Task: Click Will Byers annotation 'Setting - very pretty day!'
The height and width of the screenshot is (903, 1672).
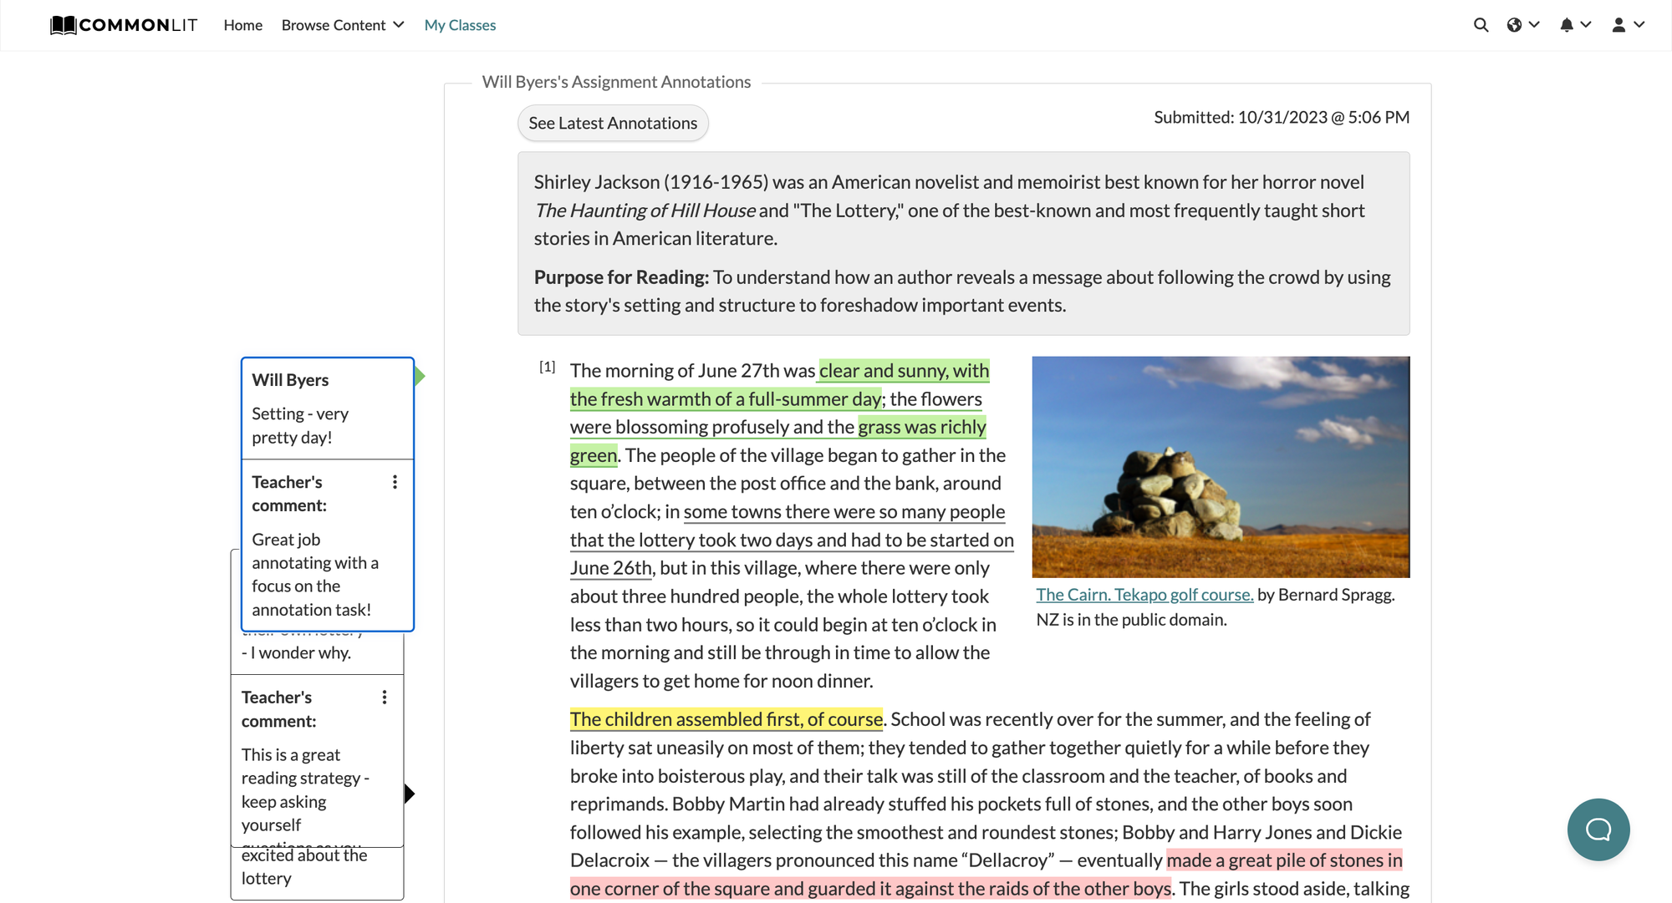Action: (328, 409)
